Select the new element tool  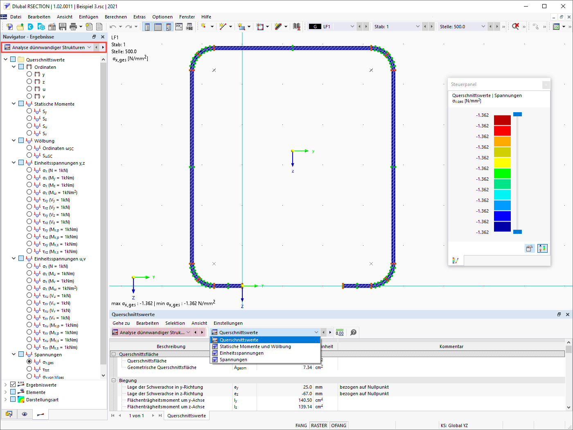pos(278,27)
